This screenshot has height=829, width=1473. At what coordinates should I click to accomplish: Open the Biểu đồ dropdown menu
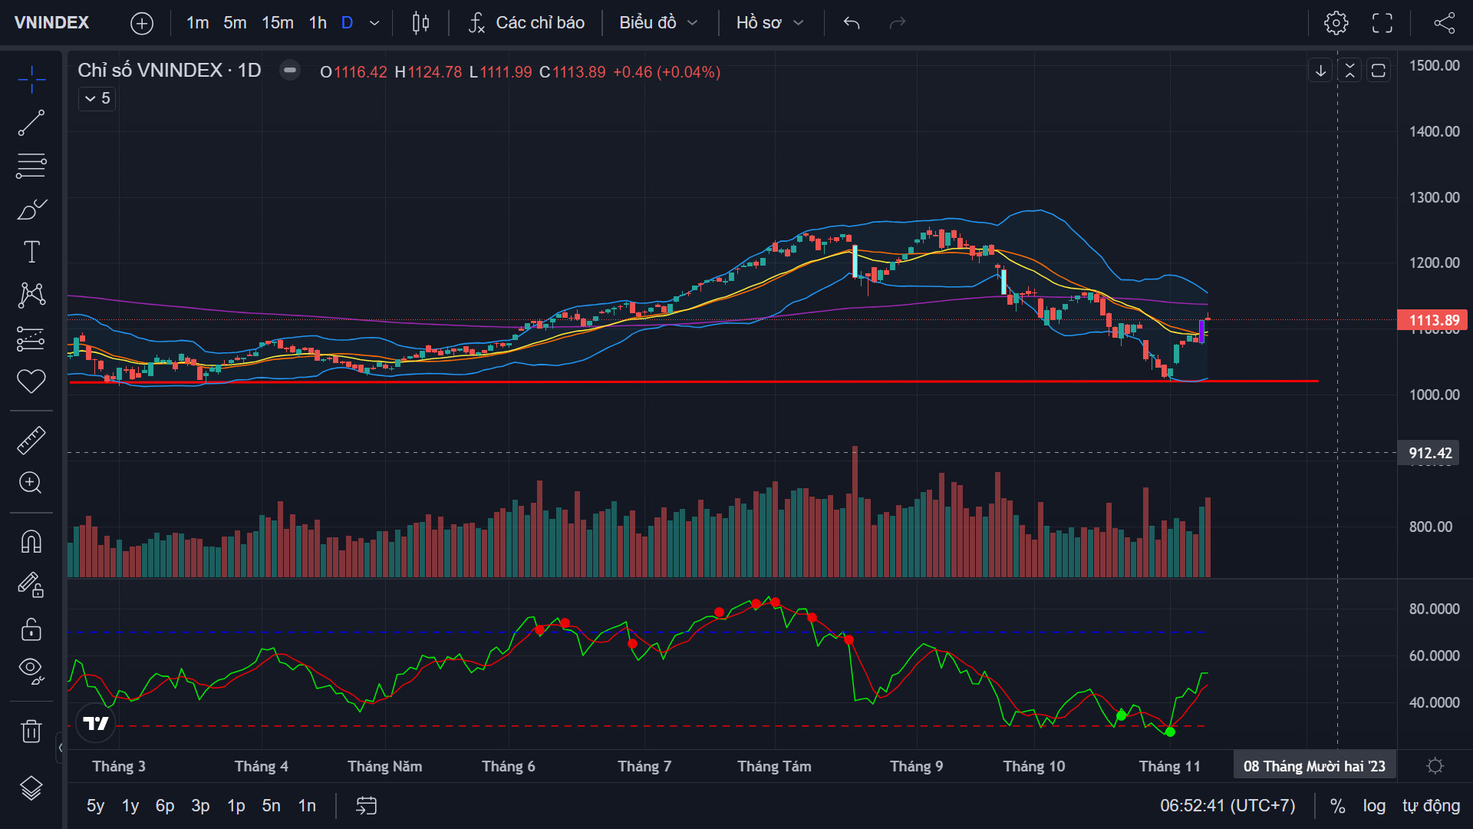(x=658, y=23)
